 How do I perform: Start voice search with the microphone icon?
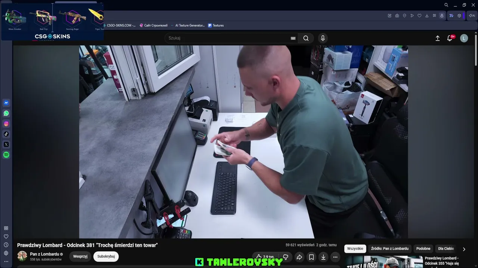[x=323, y=38]
